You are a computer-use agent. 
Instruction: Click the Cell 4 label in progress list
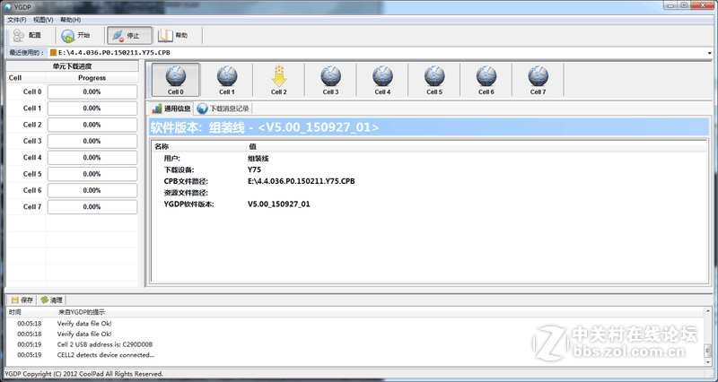32,158
